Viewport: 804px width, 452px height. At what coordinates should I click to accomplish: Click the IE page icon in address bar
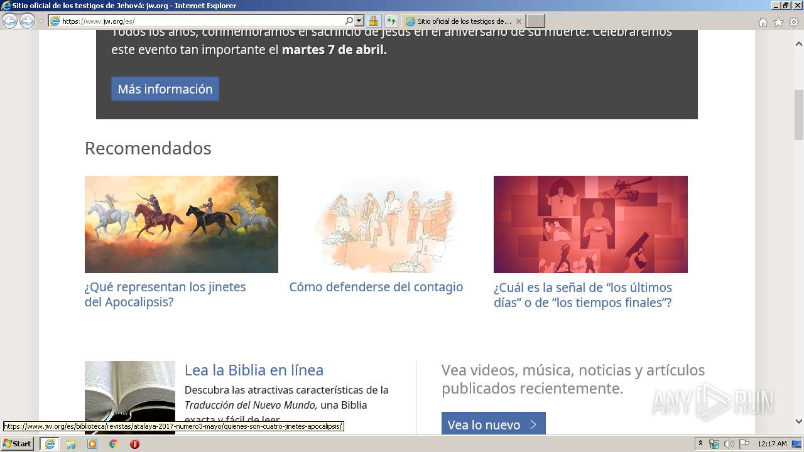point(55,21)
